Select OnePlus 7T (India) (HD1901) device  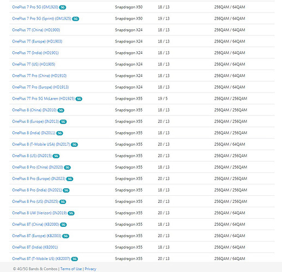coord(35,53)
